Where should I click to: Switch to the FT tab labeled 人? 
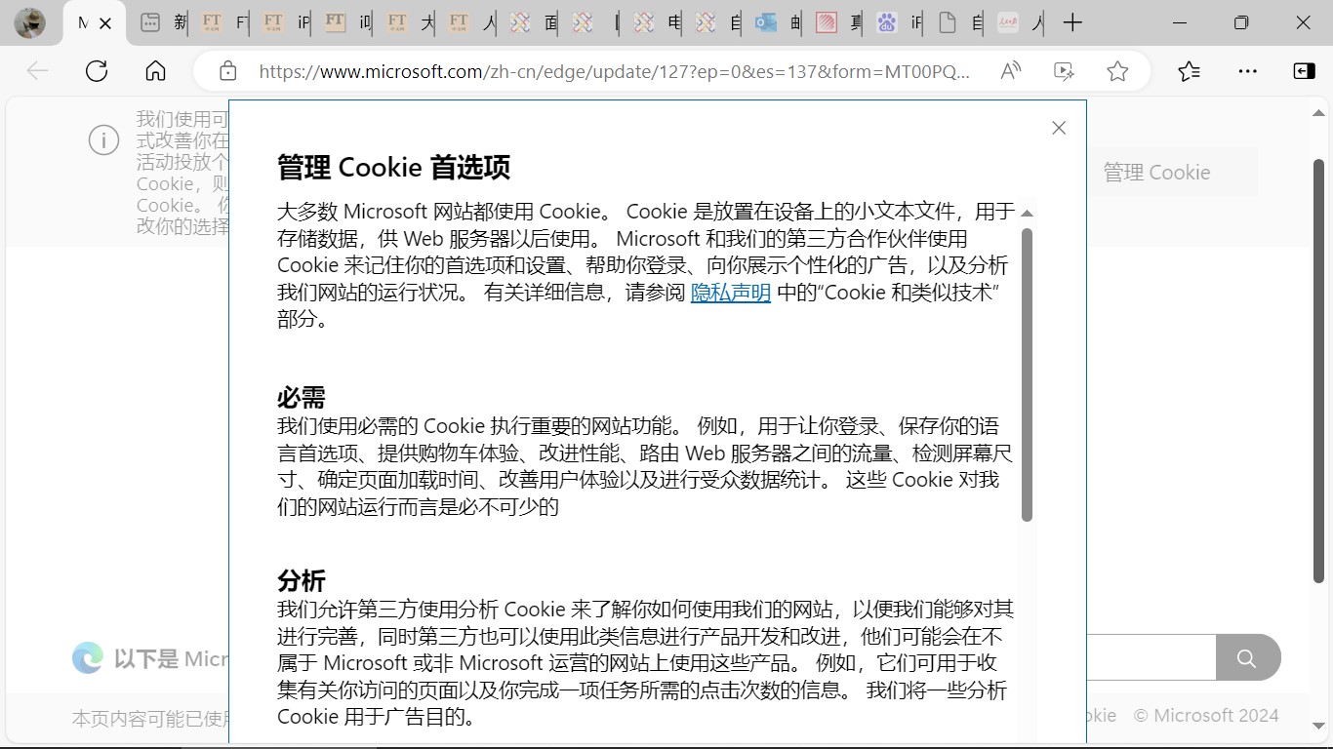coord(472,23)
